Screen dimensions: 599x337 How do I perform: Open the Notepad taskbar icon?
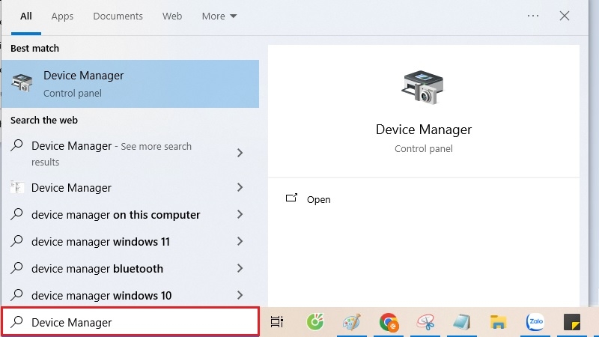coord(461,322)
